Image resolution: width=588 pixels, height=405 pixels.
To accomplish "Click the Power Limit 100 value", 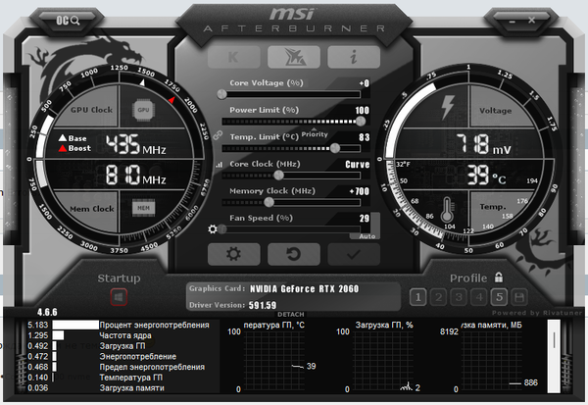I will [363, 111].
